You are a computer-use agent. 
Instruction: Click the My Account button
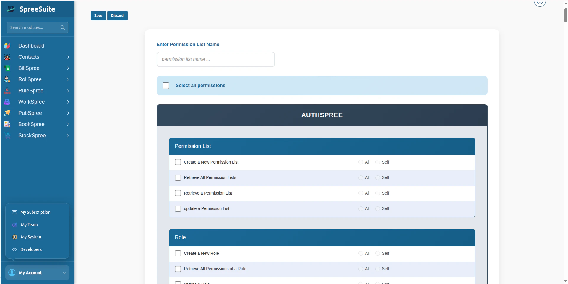(x=37, y=273)
